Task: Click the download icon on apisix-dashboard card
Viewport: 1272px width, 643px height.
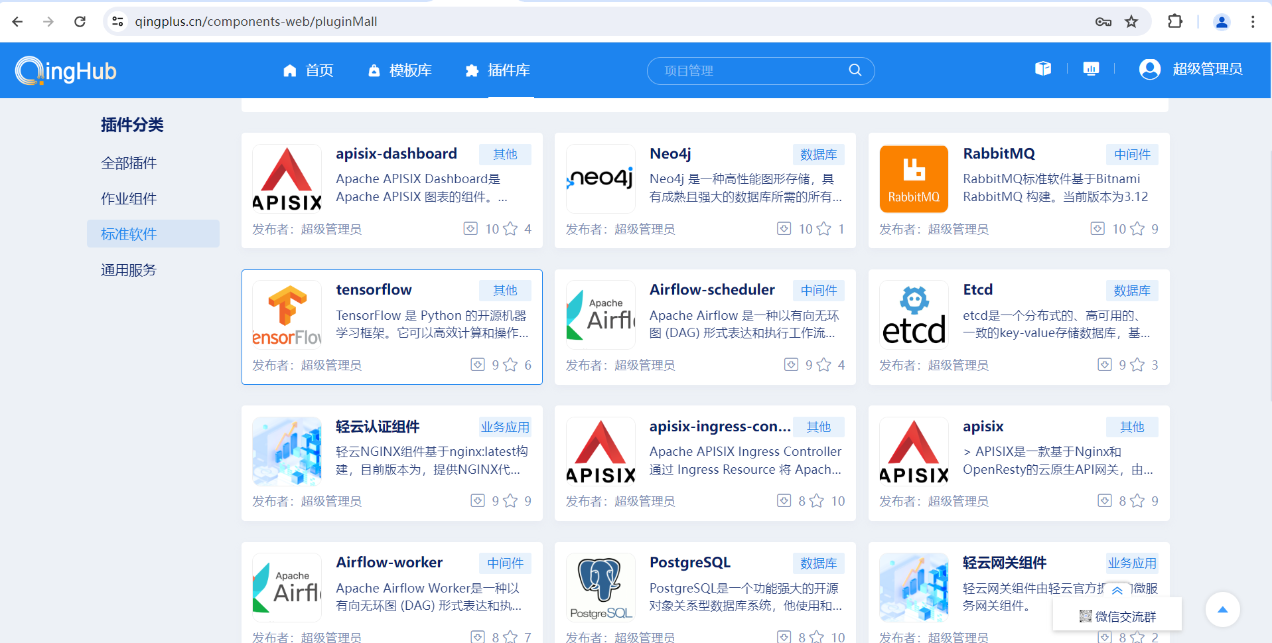Action: pos(470,229)
